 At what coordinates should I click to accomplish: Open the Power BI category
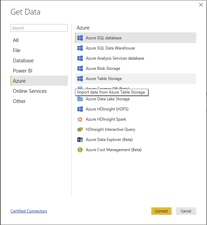pos(39,71)
